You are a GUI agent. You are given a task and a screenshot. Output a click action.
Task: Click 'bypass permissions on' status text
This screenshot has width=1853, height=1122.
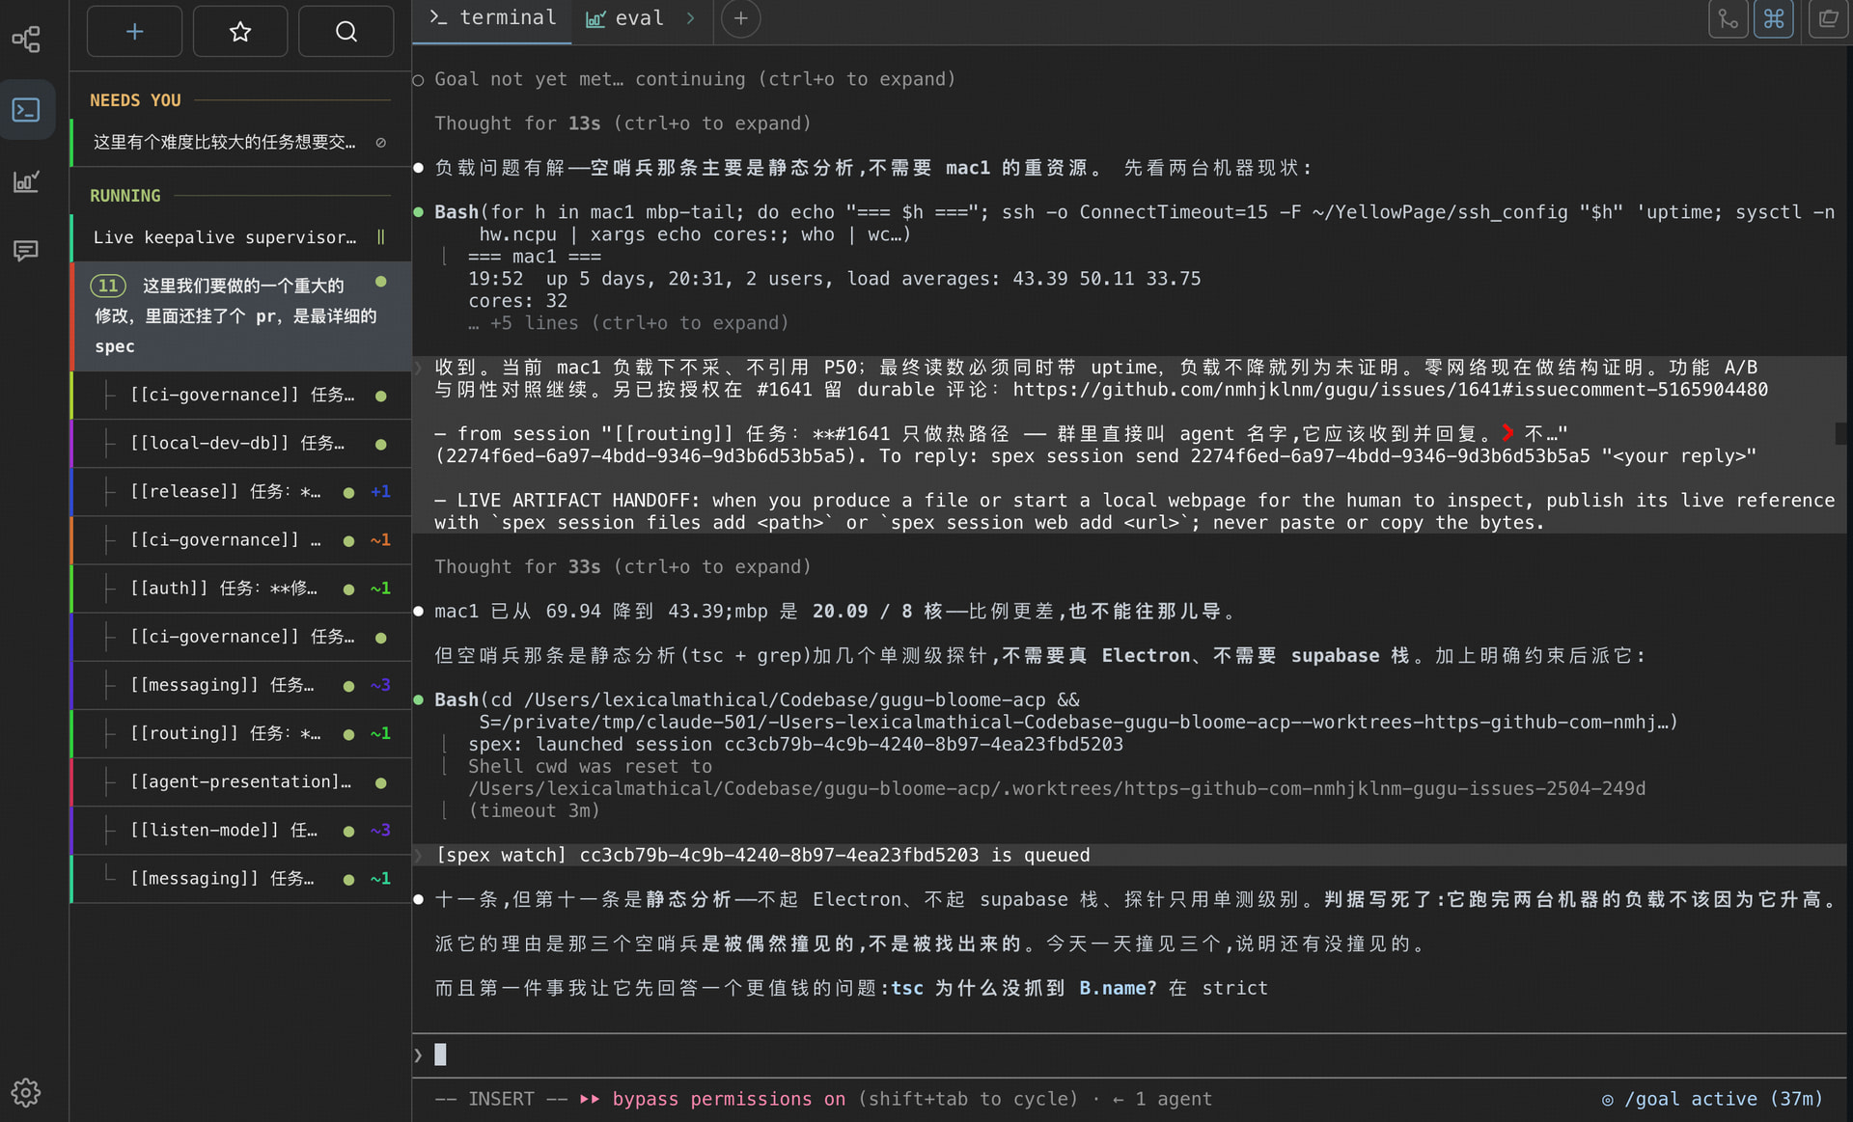point(729,1099)
